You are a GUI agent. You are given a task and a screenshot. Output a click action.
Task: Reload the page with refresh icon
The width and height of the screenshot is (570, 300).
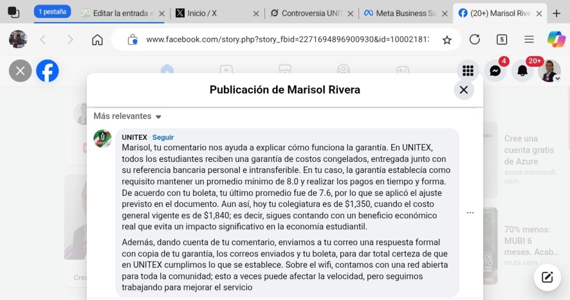[475, 40]
